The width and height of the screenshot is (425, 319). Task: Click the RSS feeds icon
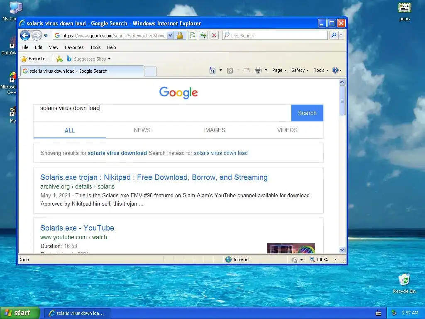pos(230,71)
